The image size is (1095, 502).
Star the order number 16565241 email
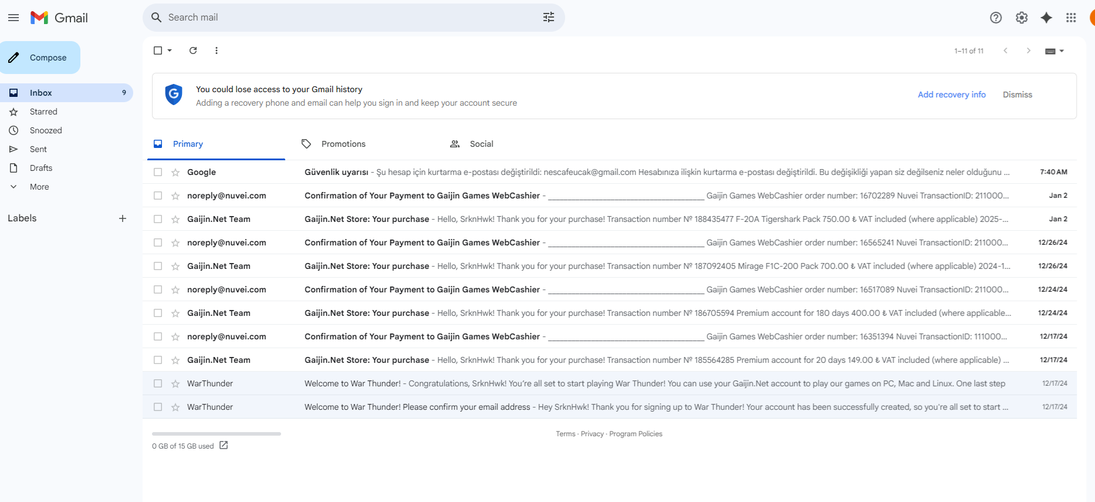coord(175,242)
